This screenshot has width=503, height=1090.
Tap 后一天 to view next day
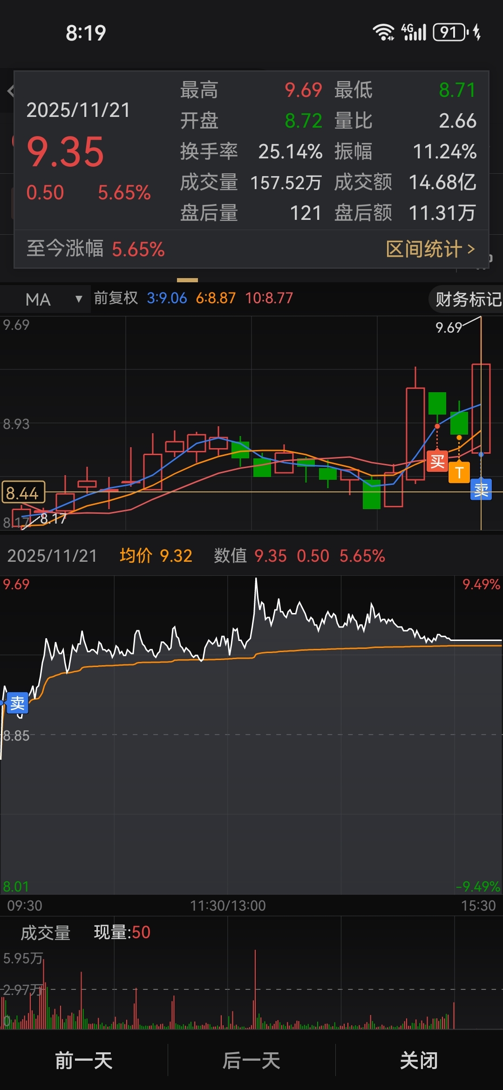pyautogui.click(x=251, y=1060)
